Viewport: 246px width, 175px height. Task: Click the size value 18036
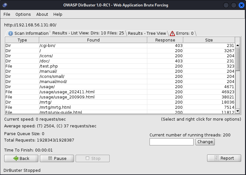(x=228, y=102)
